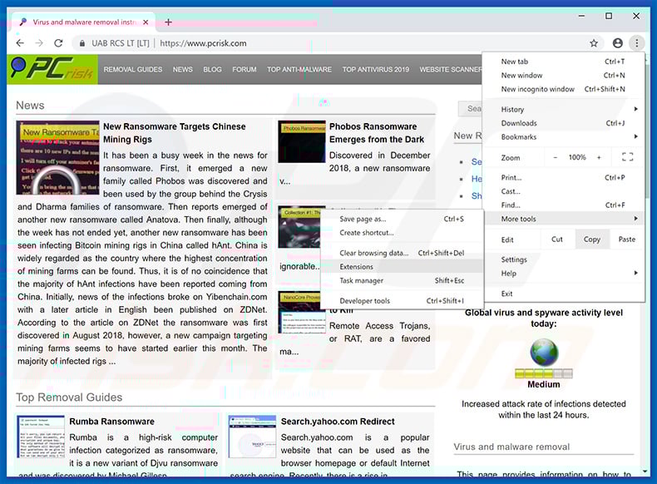Click the browser forward arrow
The image size is (657, 484).
pos(39,42)
